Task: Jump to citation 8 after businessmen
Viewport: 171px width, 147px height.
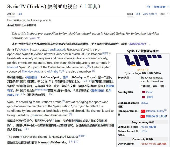Action: 70,114
